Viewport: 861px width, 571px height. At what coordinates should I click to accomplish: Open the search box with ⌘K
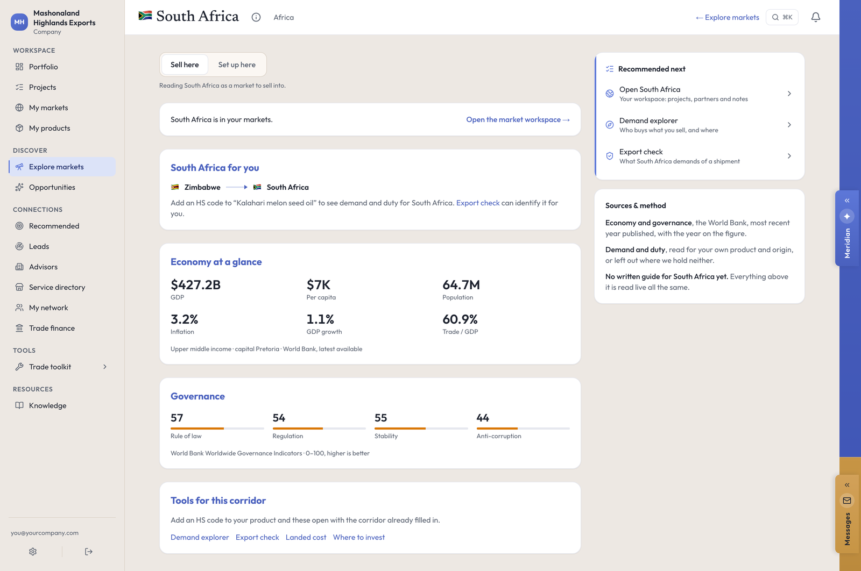tap(782, 17)
